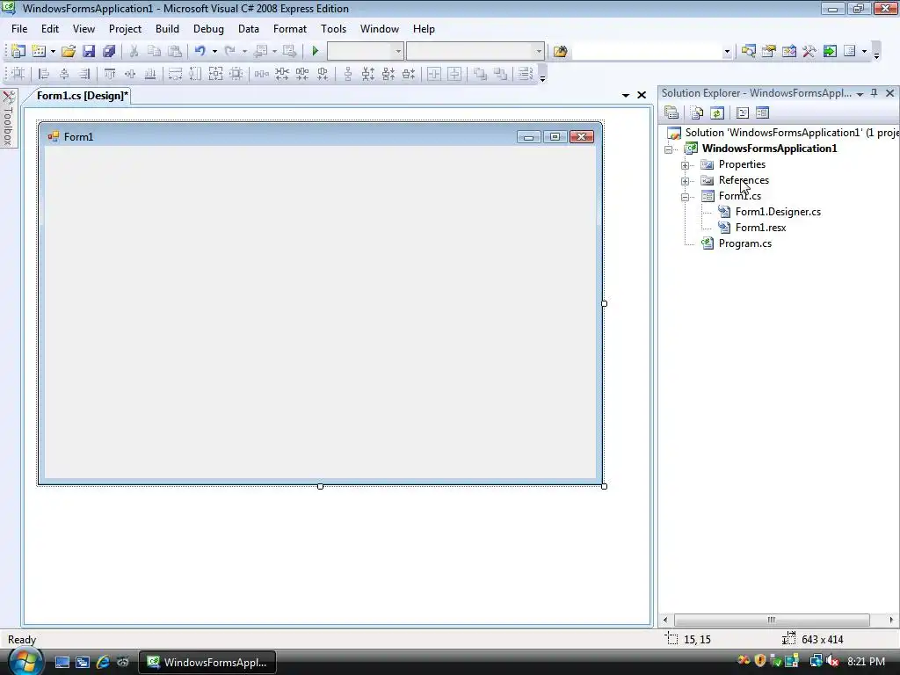Viewport: 900px width, 675px height.
Task: Open the Start Page green-arrow icon
Action: [x=830, y=51]
